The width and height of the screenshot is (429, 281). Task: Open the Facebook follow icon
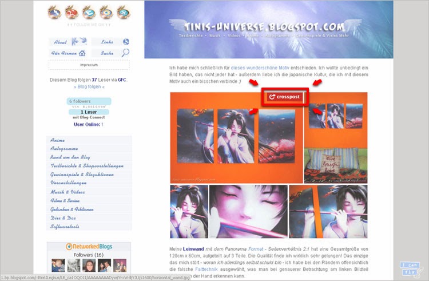54,13
